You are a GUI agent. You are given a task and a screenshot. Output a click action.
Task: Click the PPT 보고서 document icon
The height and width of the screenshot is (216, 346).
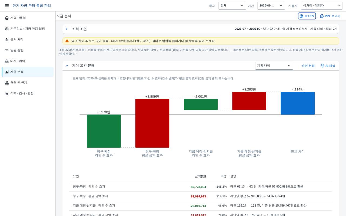[322, 16]
